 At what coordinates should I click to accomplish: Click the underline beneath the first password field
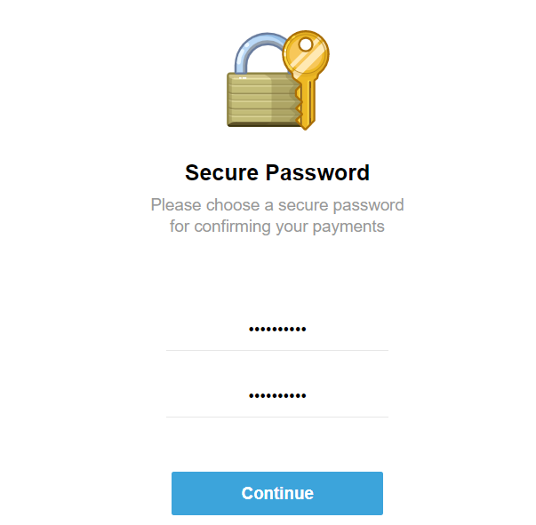tap(277, 350)
